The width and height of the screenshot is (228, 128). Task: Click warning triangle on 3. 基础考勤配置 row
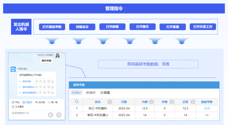pos(52,93)
